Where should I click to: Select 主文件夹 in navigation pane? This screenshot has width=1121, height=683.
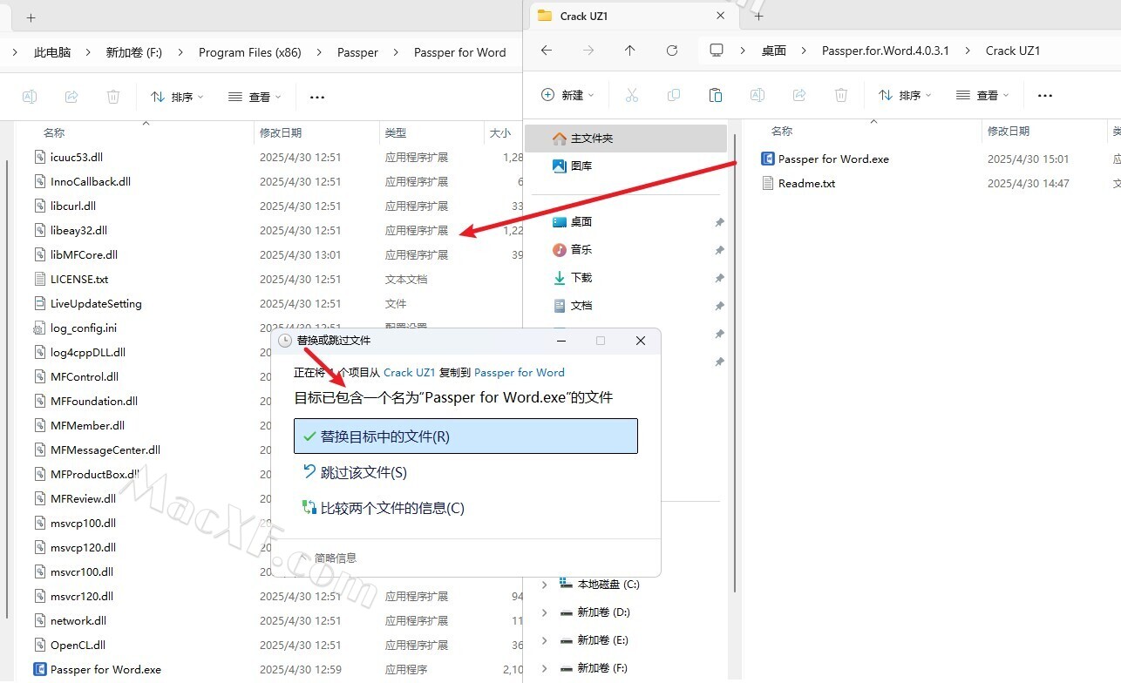pyautogui.click(x=626, y=139)
